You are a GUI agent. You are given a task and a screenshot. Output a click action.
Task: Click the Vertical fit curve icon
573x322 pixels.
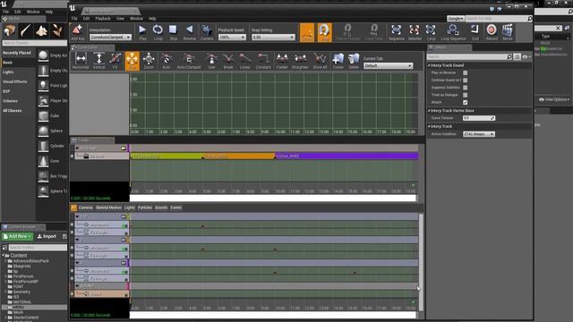tap(98, 61)
